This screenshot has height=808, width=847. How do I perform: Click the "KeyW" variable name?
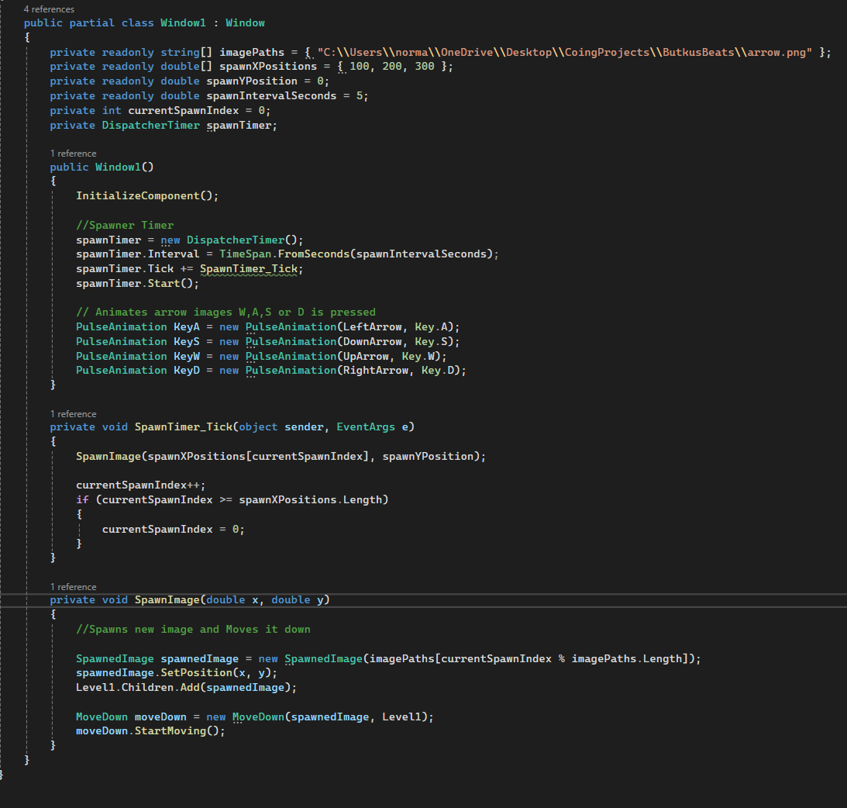pos(186,357)
